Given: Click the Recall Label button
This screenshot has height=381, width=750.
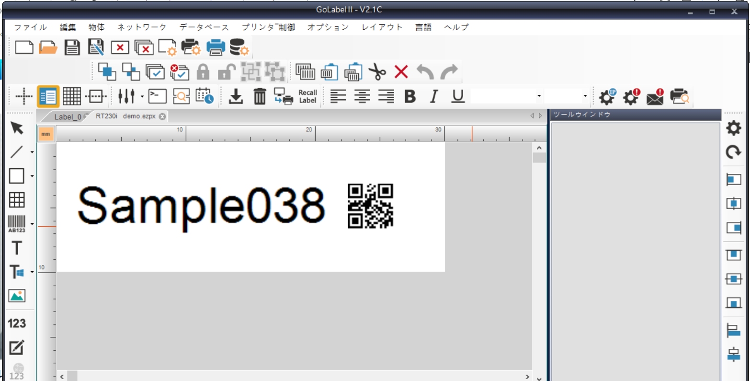Looking at the screenshot, I should click(x=307, y=96).
